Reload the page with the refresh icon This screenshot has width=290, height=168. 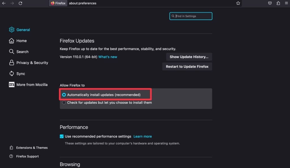tap(20, 3)
